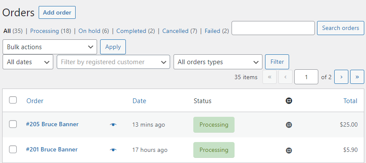The width and height of the screenshot is (366, 163).
Task: Open order #205 Bruce Banner link
Action: coord(52,124)
